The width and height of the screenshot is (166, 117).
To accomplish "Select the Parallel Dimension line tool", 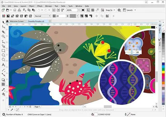I will coord(3,70).
